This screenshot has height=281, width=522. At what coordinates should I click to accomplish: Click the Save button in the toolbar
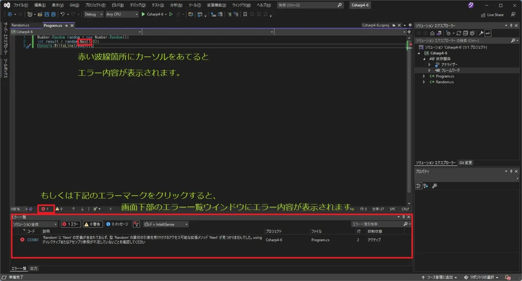tap(47, 14)
